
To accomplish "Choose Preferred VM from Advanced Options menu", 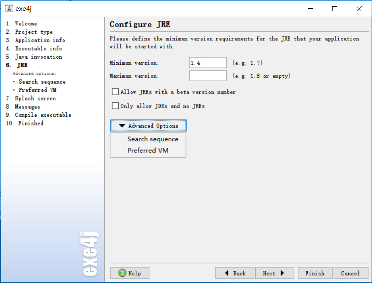I will point(148,150).
